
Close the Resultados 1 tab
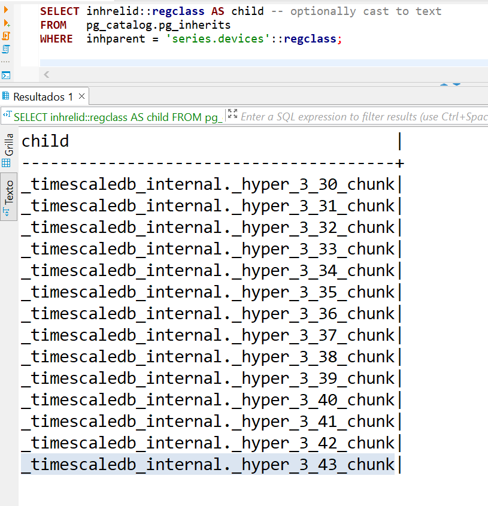(x=81, y=96)
